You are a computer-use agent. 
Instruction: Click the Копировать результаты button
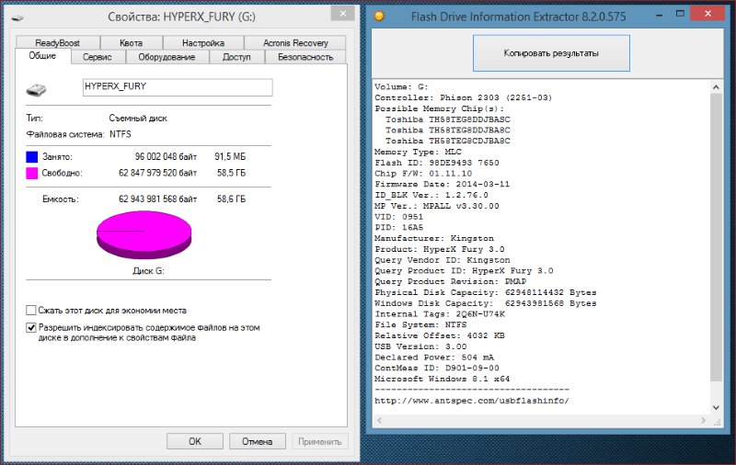[x=551, y=53]
